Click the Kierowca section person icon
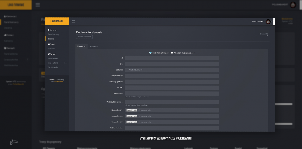The width and height of the screenshot is (302, 149). 49,30
